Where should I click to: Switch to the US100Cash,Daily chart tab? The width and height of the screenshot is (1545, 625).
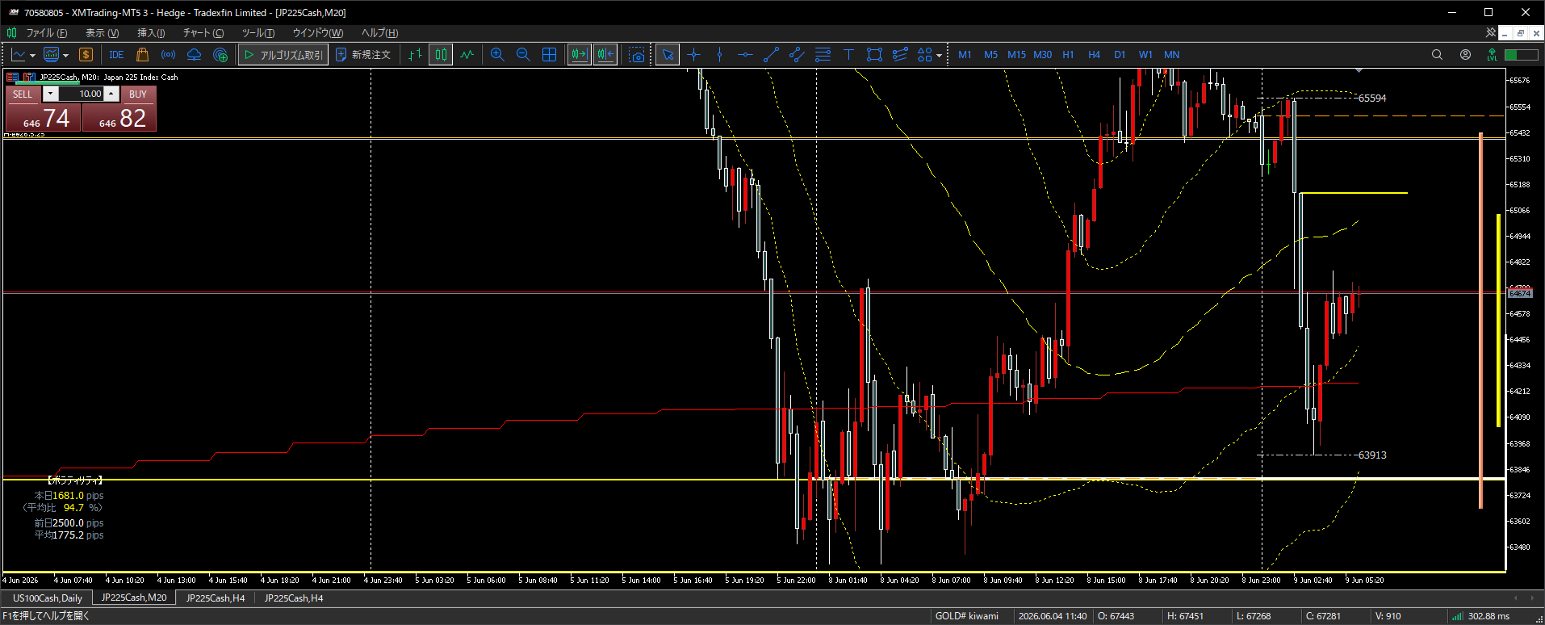pyautogui.click(x=48, y=598)
